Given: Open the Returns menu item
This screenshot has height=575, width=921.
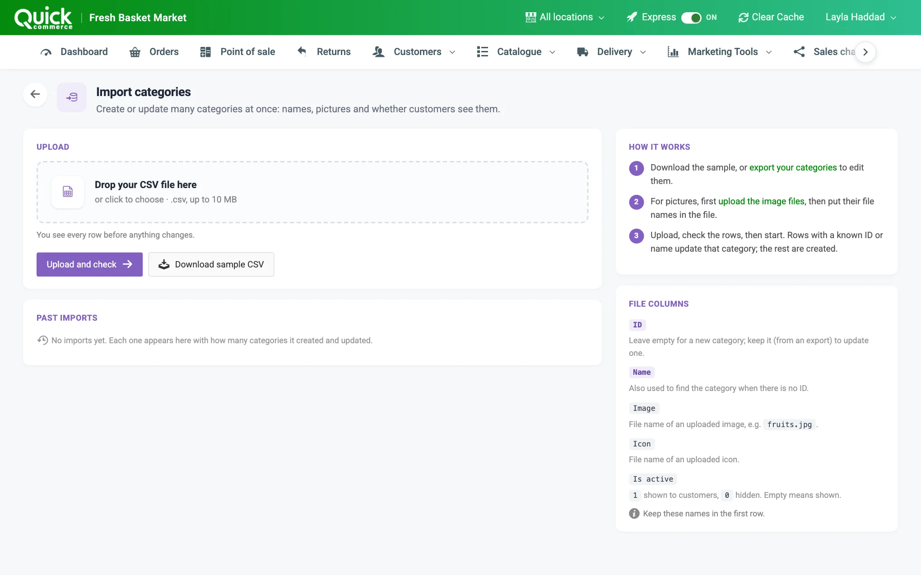Looking at the screenshot, I should pyautogui.click(x=324, y=52).
